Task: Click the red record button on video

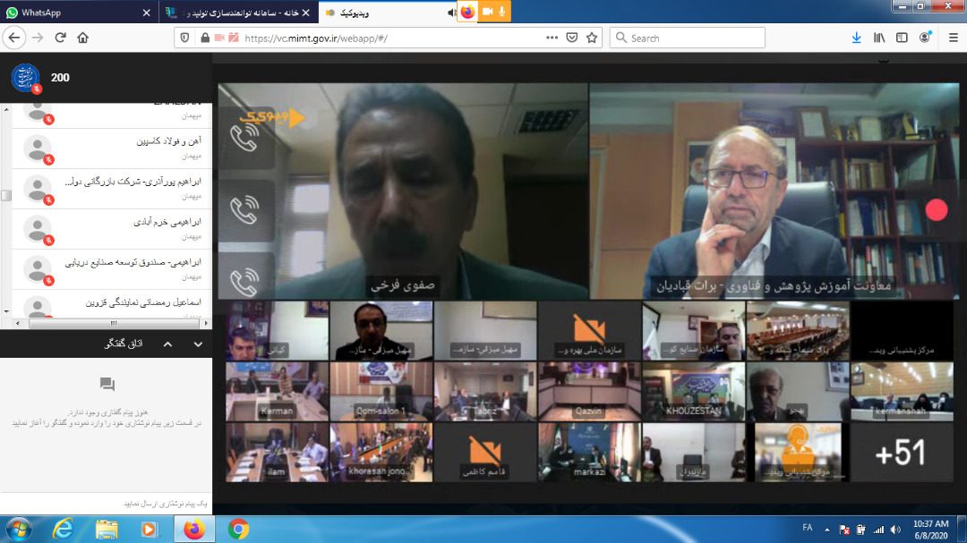Action: (x=937, y=209)
